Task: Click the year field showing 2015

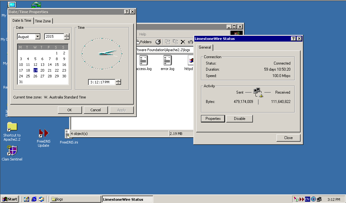Action: (54, 36)
